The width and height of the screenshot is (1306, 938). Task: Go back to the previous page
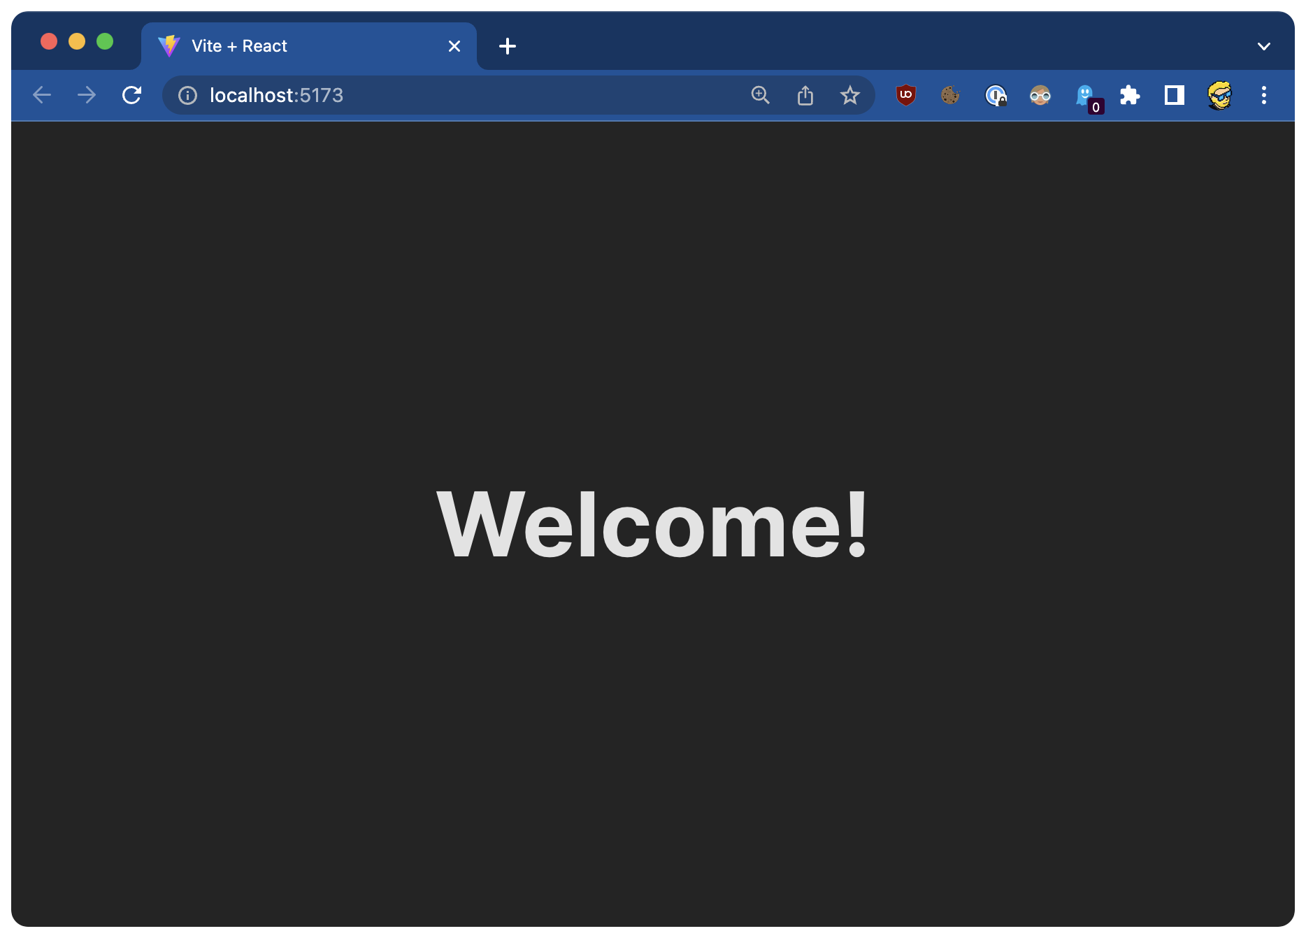(42, 95)
